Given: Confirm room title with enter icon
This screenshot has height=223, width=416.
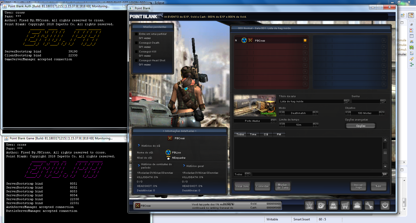Looking at the screenshot, I should (347, 101).
